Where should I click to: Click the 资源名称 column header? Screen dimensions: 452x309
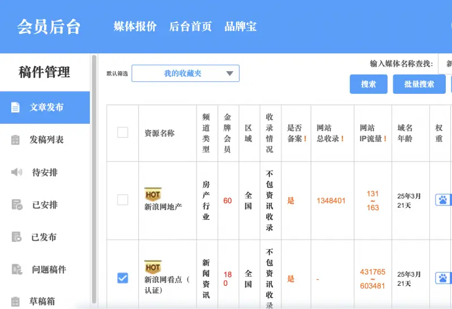[159, 133]
